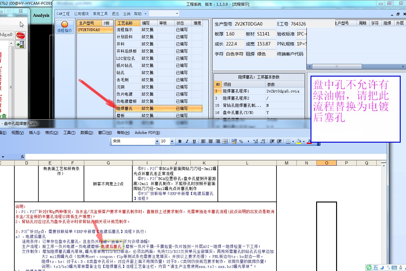Open Excel 格式(O) menu

pos(51,133)
